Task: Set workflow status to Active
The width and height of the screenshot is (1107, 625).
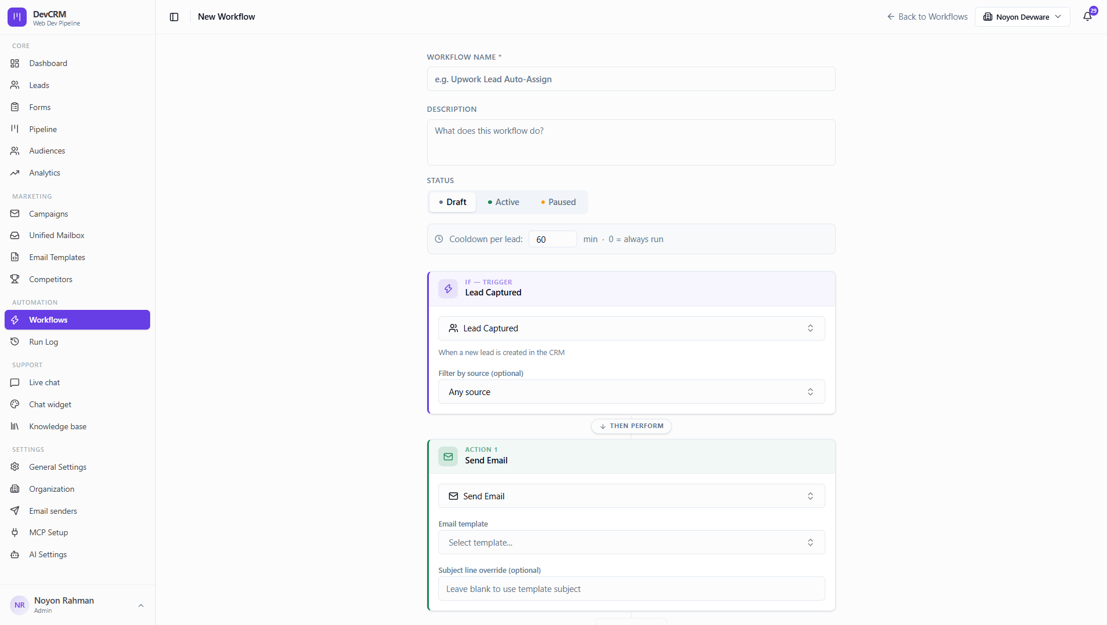Action: click(504, 202)
